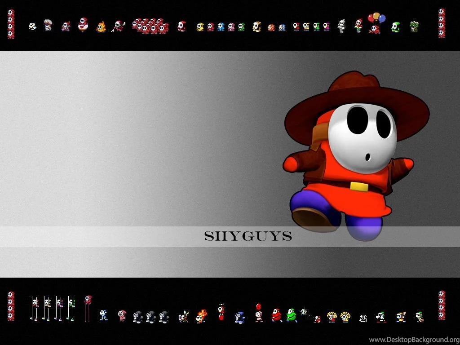Select the Shy Guy holding a red balloon
460x345 pixels.
click(x=259, y=313)
